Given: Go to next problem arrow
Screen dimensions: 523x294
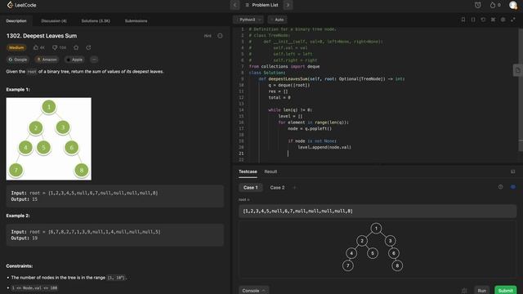Looking at the screenshot, I should [288, 5].
